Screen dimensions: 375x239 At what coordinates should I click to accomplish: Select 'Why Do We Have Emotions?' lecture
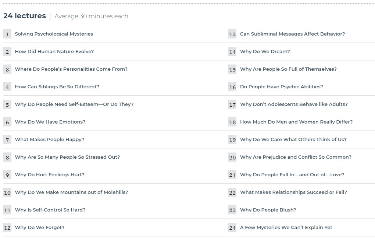click(x=50, y=122)
